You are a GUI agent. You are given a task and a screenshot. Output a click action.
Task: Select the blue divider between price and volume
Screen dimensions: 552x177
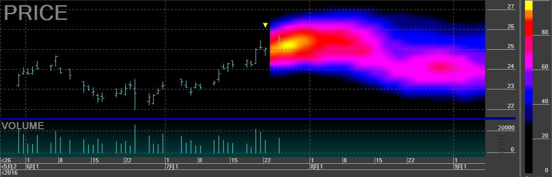pyautogui.click(x=258, y=119)
